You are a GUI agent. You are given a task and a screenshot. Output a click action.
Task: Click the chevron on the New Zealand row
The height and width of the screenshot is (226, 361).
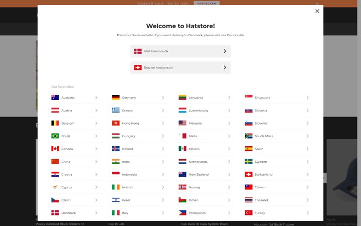(229, 174)
